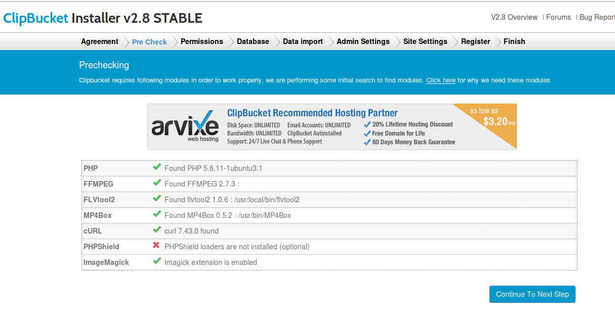Screen dimensions: 615x318
Task: Click 'Free Domain for Life' banner text
Action: click(398, 133)
